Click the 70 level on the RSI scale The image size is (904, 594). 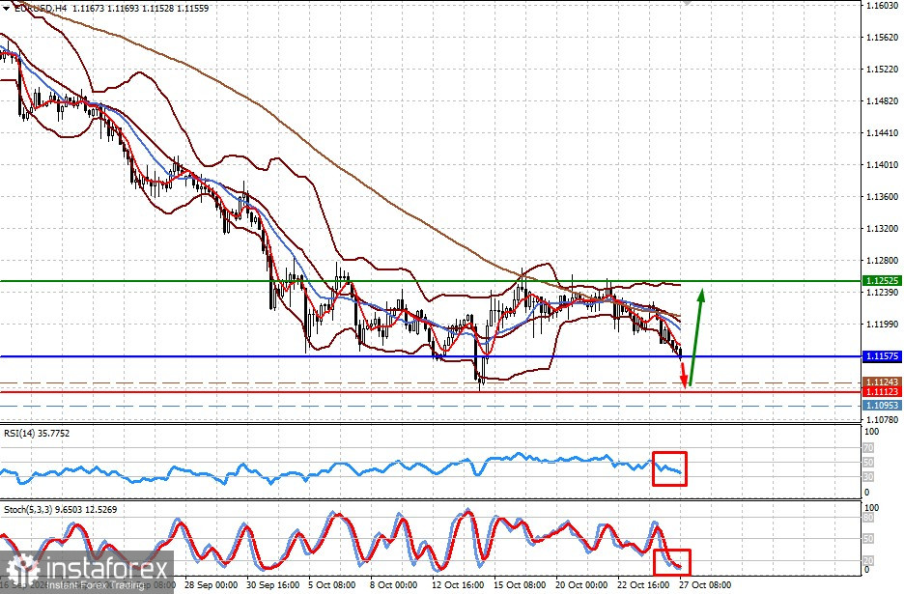(x=868, y=448)
